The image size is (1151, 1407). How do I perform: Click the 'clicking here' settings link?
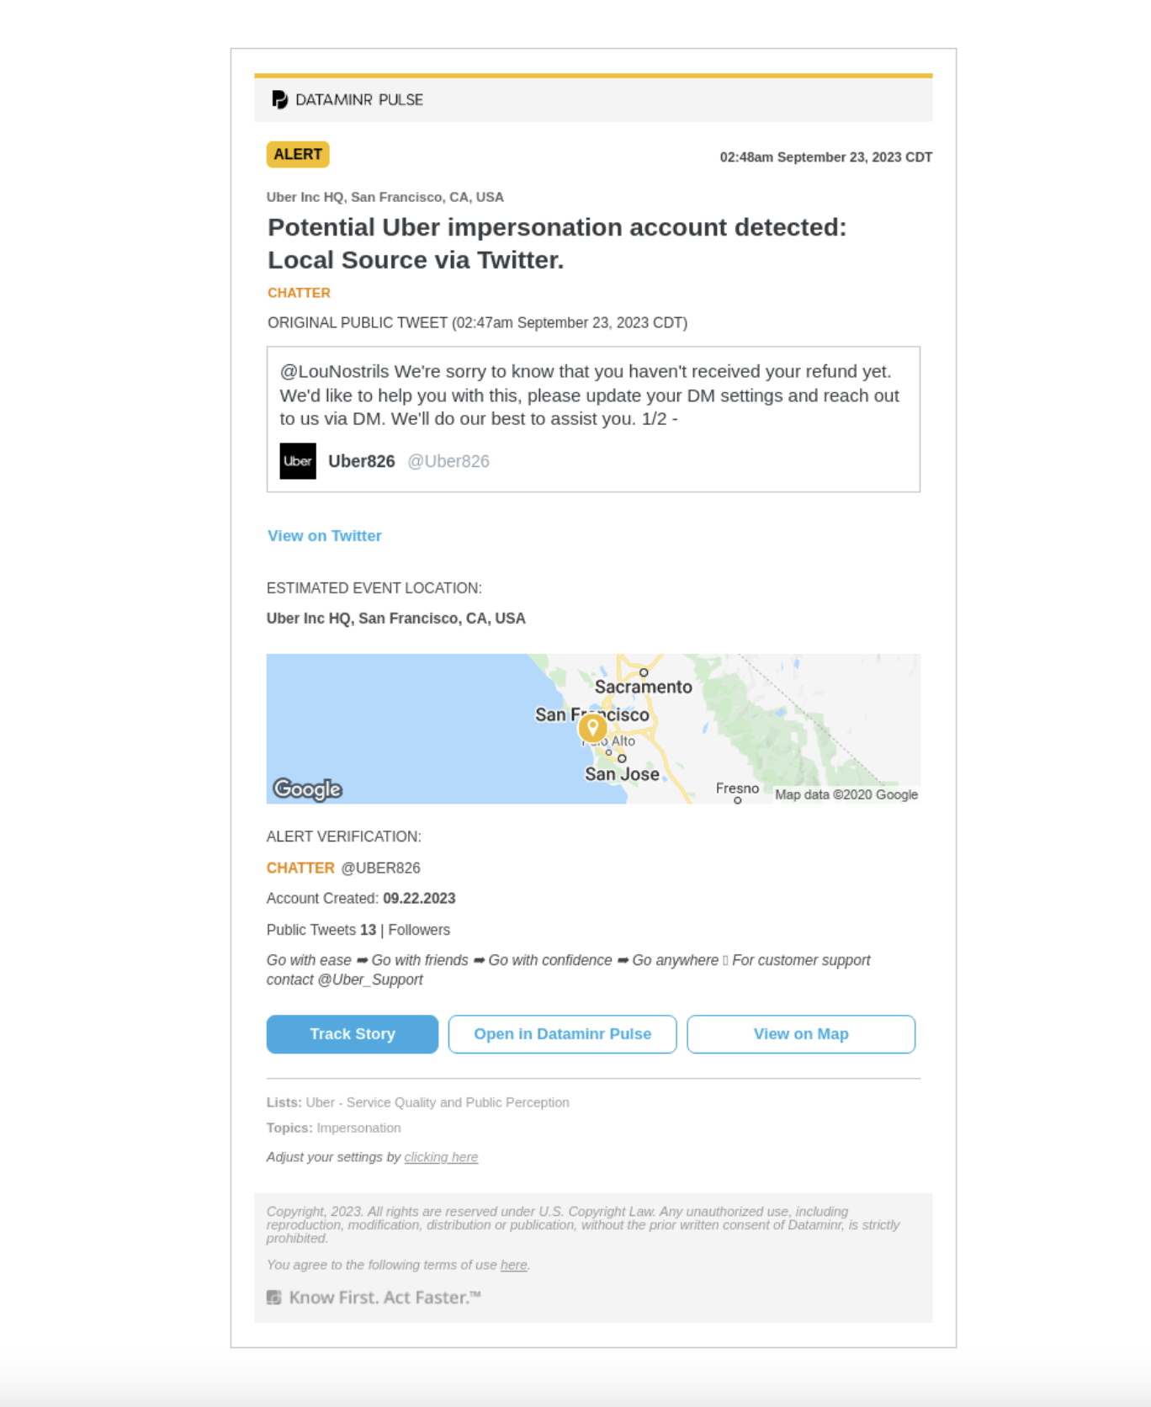[x=441, y=1157]
